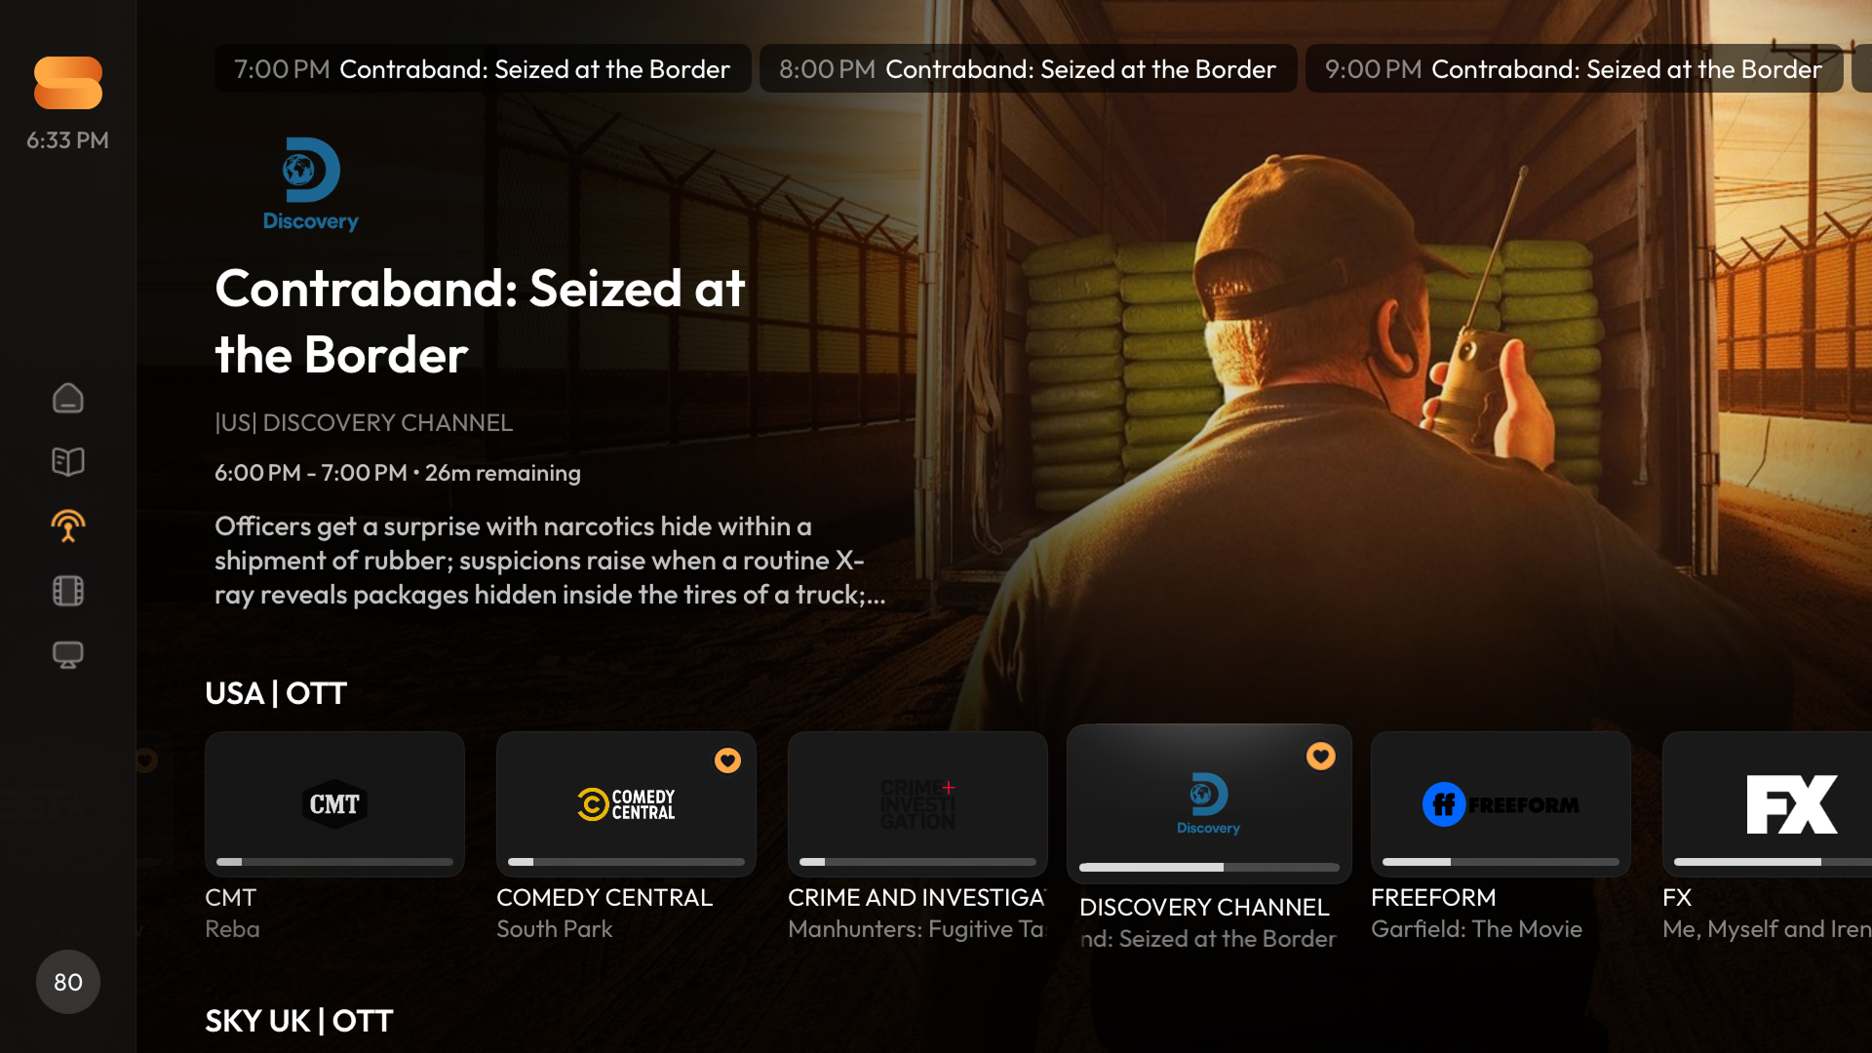Screen dimensions: 1872x1053
Task: Click the Discovery logo above the title
Action: pos(311,184)
